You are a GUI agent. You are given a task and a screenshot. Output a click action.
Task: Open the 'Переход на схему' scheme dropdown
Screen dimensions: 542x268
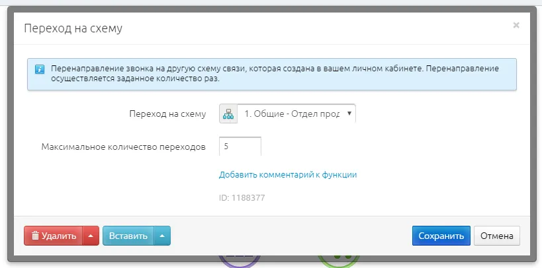[x=296, y=114]
